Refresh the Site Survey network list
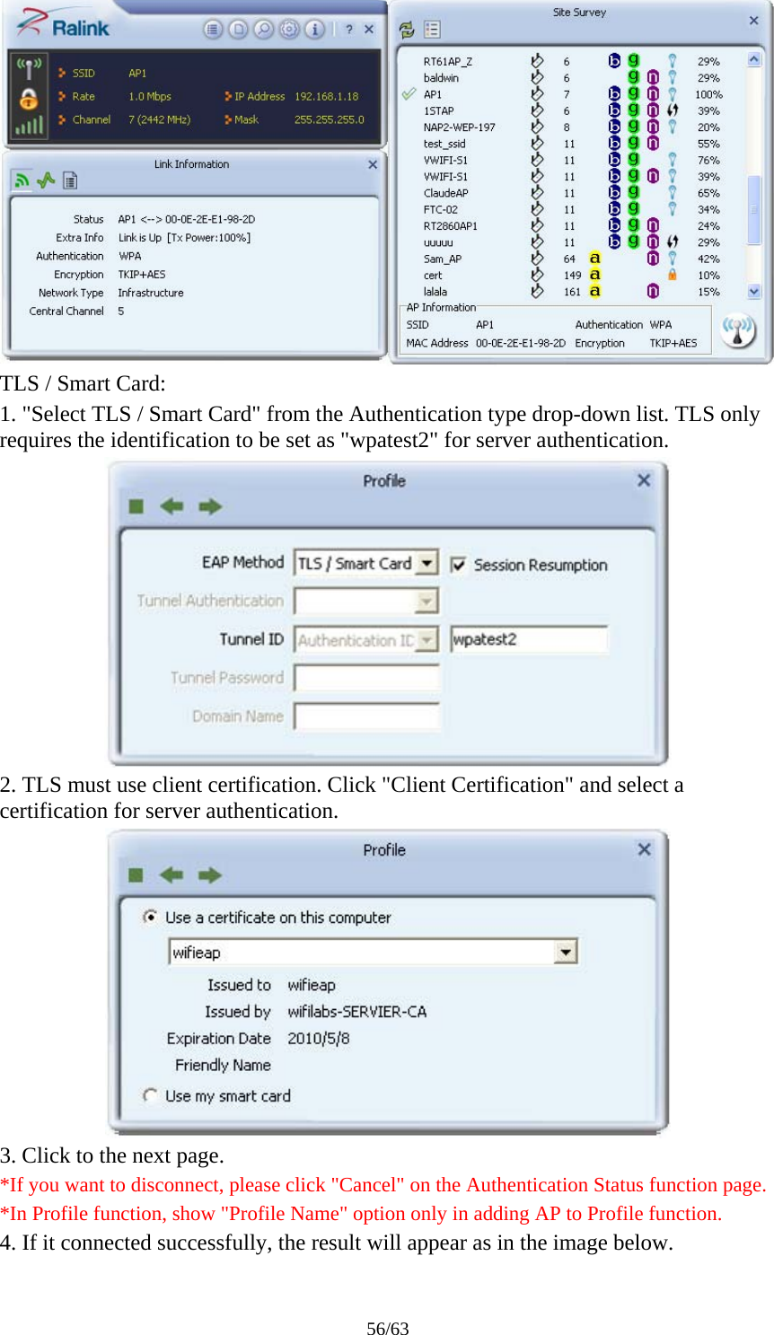This screenshot has height=1335, width=774. click(407, 30)
